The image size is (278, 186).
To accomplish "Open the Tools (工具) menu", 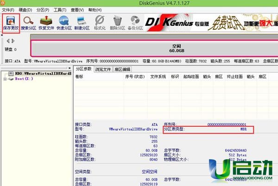I will click(x=60, y=10).
